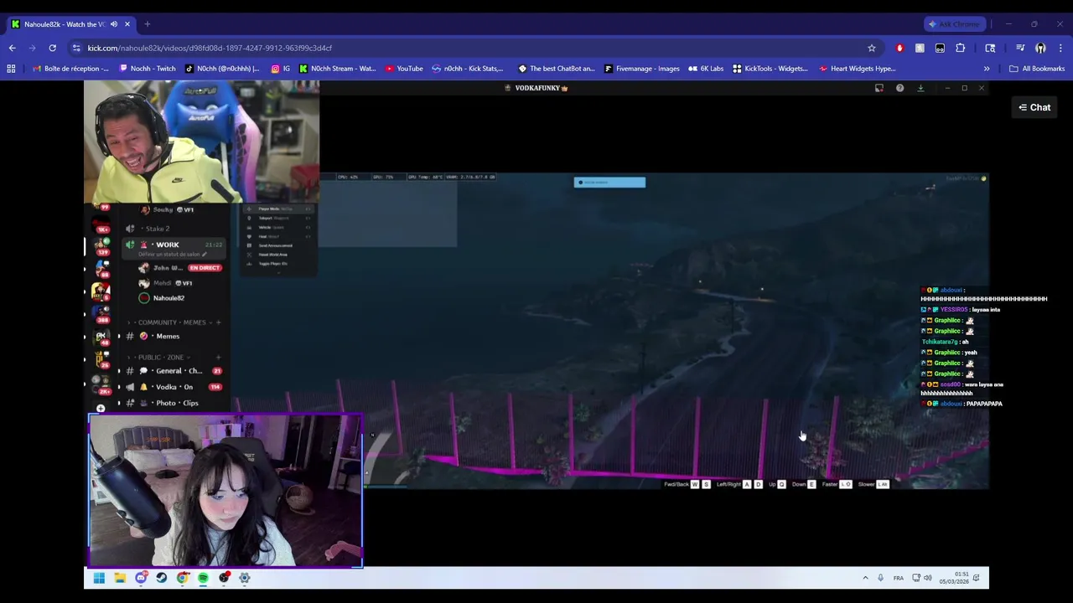Click the EN DIRECT badge on John W

tap(205, 268)
